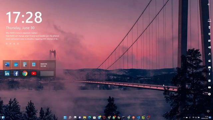Open WhatsApp from the taskbar
Viewport: 213px width, 120px height.
tap(114, 117)
